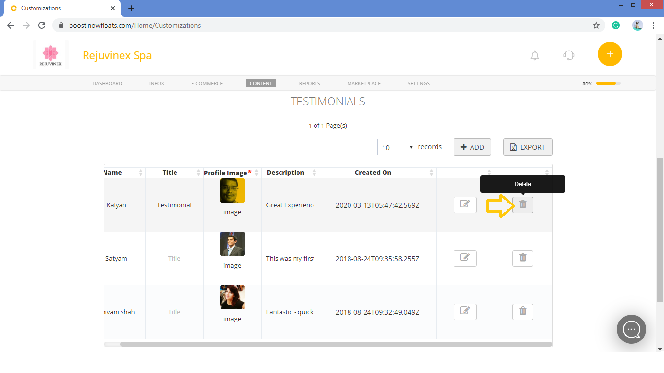Click 'Great Experience' description cell

pyautogui.click(x=290, y=205)
